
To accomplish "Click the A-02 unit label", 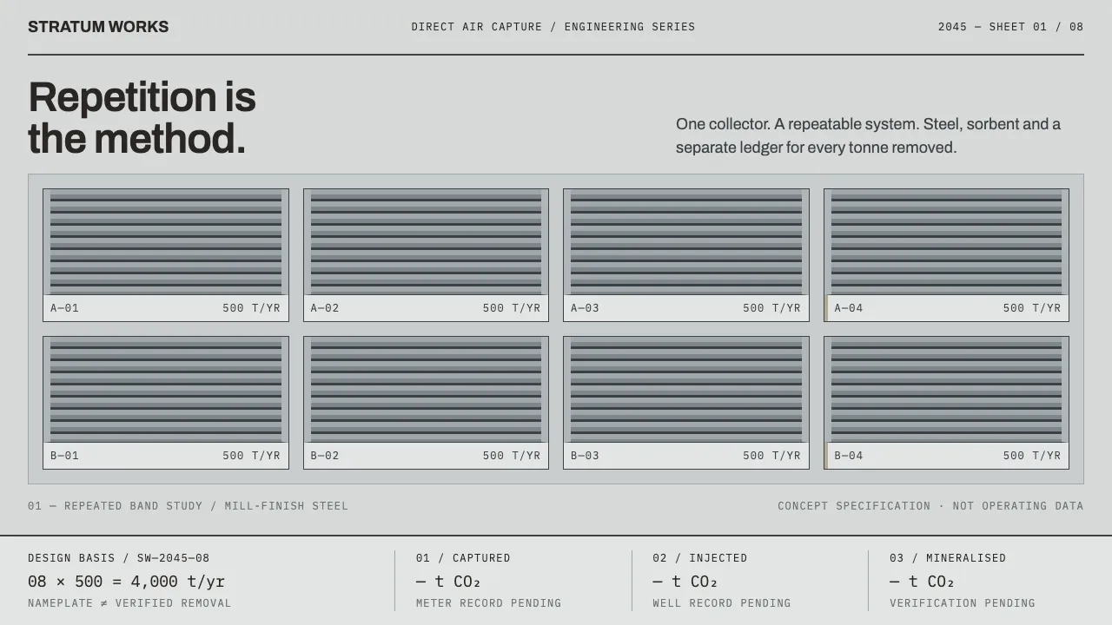I will click(325, 308).
